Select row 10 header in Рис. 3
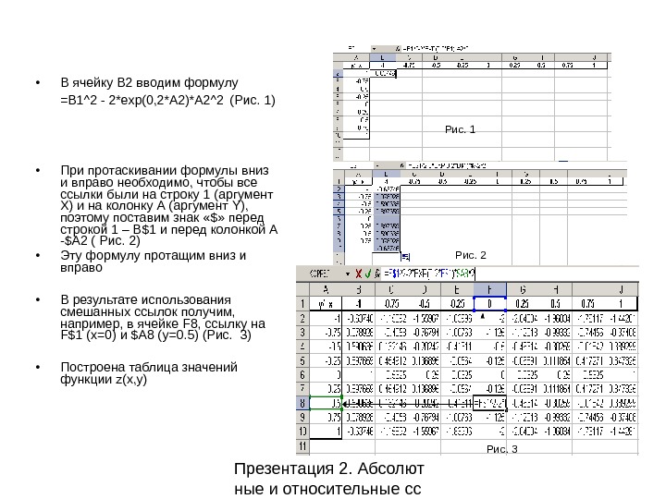 tap(302, 432)
